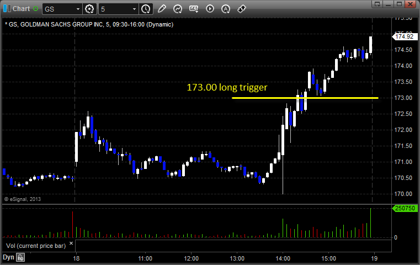Open the studies chart indicator menu
This screenshot has width=420, height=265.
click(178, 9)
